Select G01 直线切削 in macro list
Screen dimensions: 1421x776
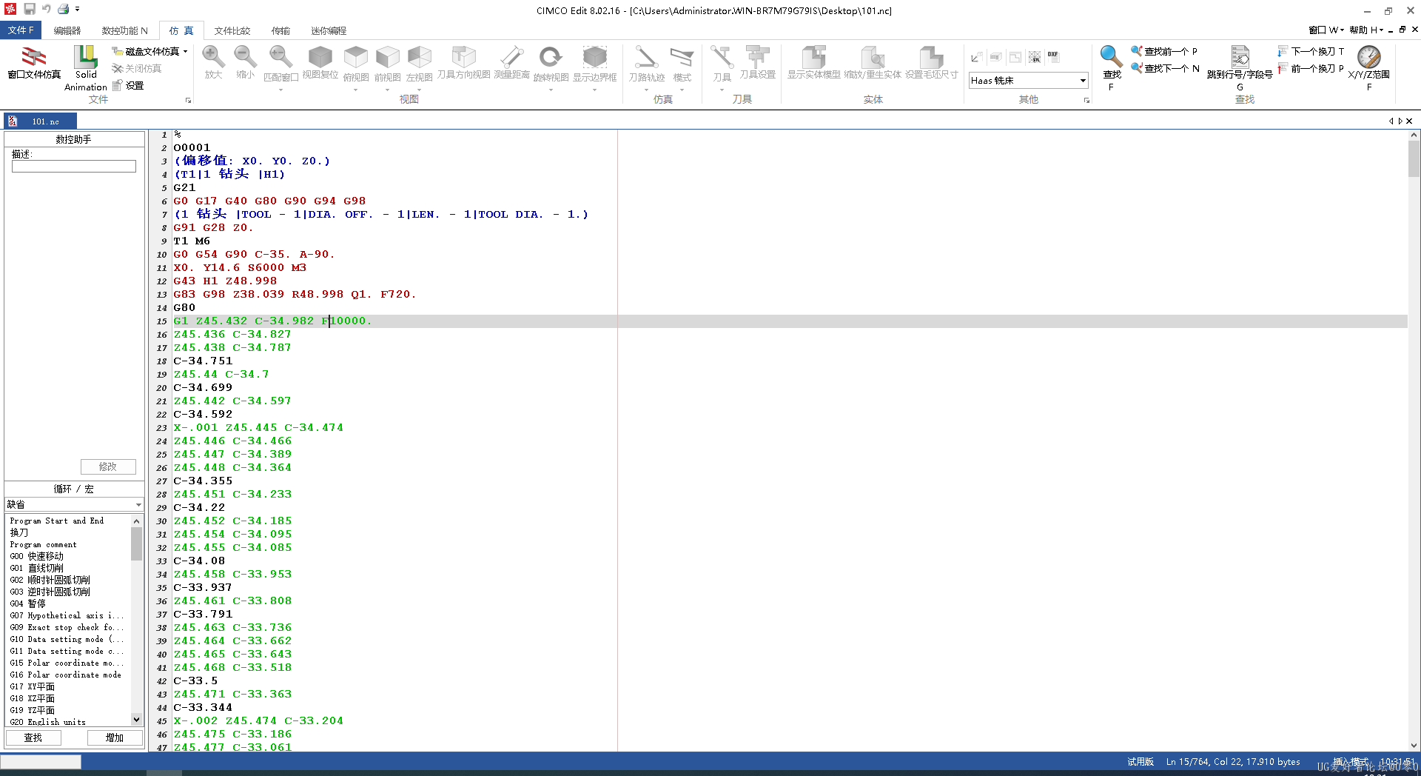pyautogui.click(x=37, y=568)
